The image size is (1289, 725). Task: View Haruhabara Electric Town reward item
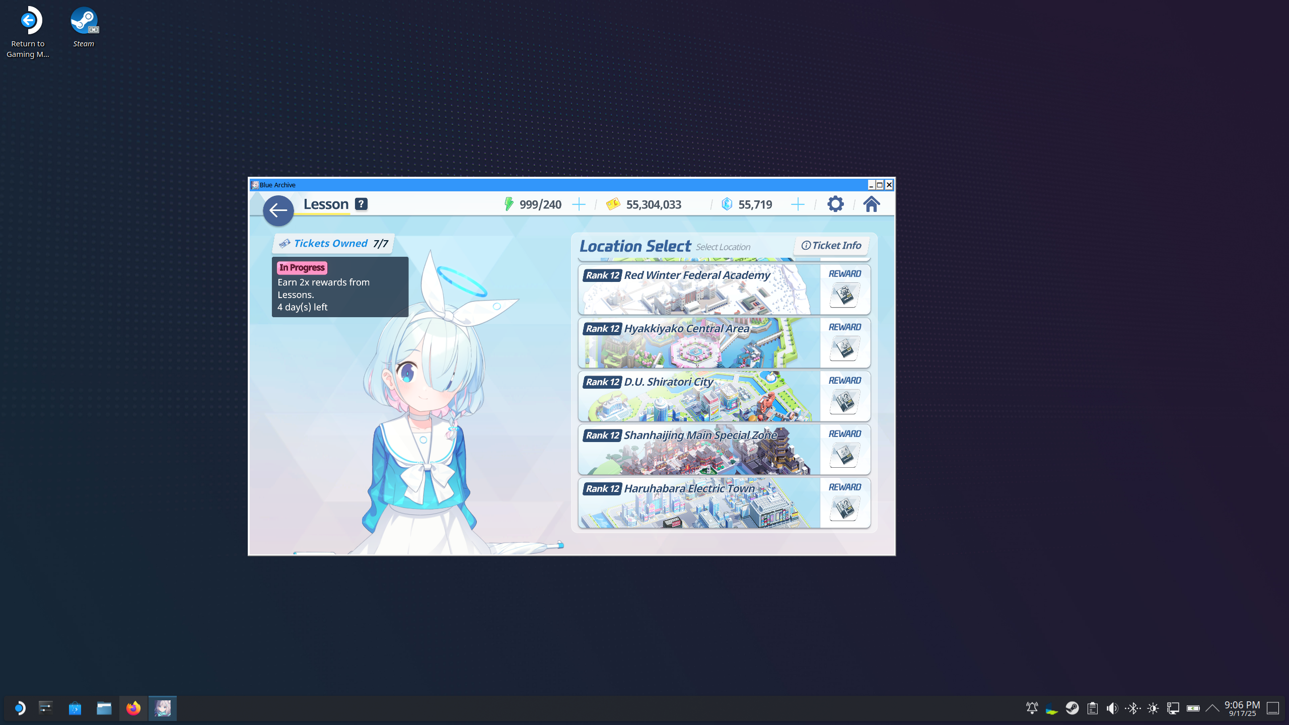click(x=844, y=509)
